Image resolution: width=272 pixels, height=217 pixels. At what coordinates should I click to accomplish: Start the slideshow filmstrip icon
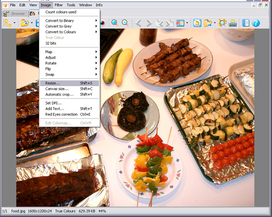[180, 23]
